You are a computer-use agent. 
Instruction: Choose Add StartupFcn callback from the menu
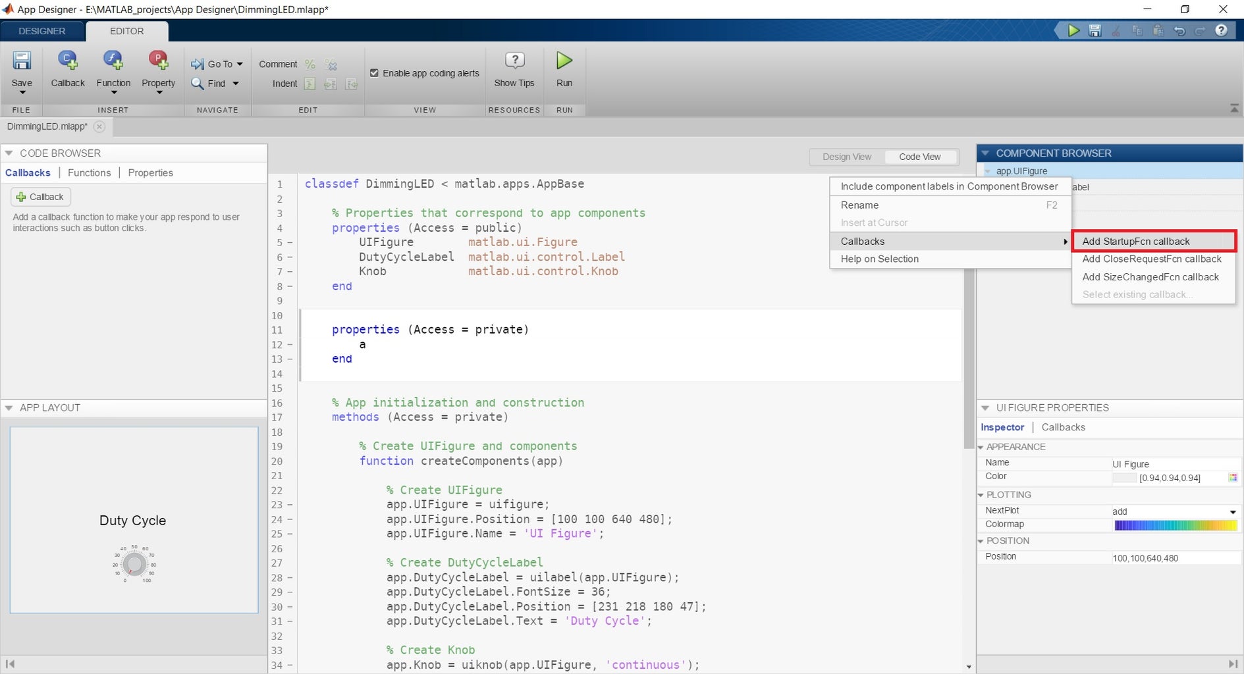[1153, 241]
